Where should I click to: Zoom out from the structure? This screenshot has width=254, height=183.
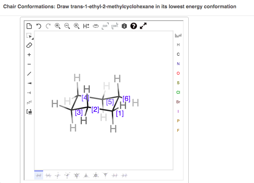67,26
